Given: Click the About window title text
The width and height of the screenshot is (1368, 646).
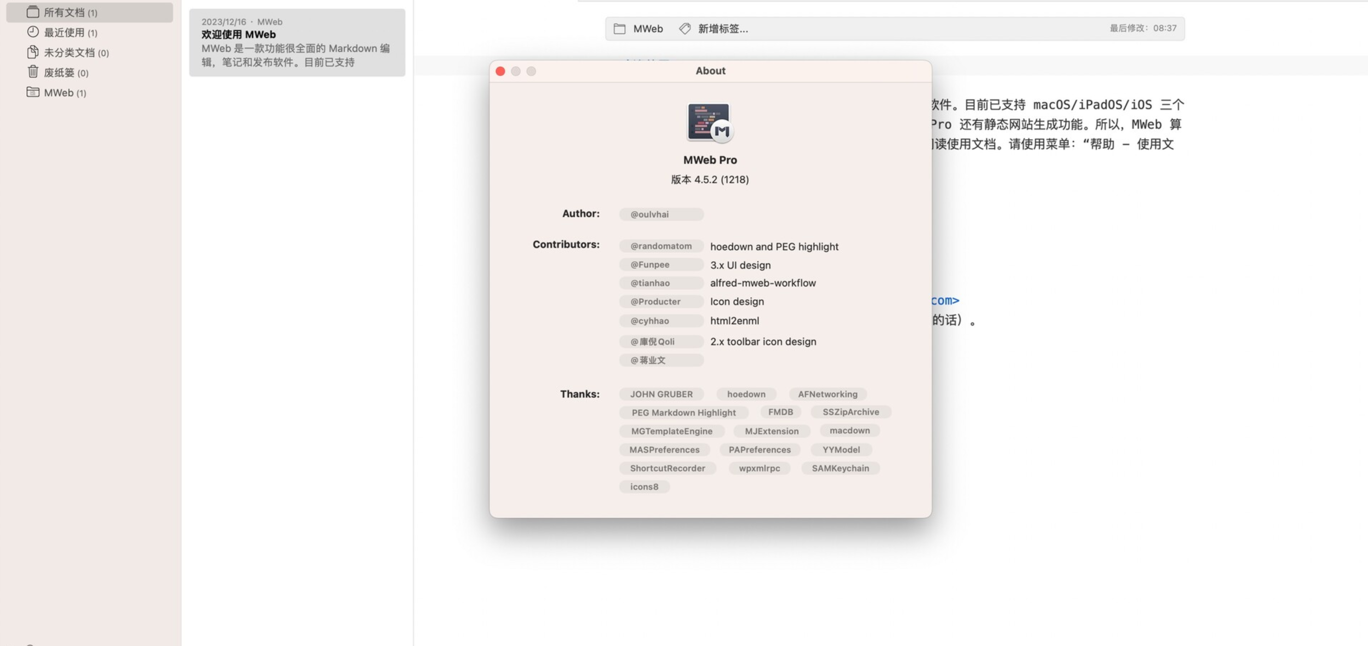Looking at the screenshot, I should click(x=710, y=71).
